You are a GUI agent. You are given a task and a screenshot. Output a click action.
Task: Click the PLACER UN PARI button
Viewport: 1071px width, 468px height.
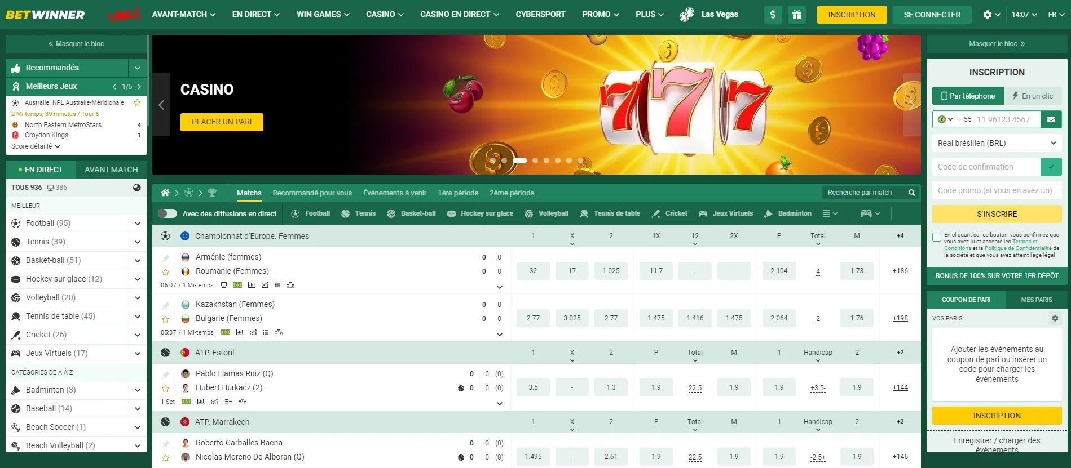click(x=222, y=122)
